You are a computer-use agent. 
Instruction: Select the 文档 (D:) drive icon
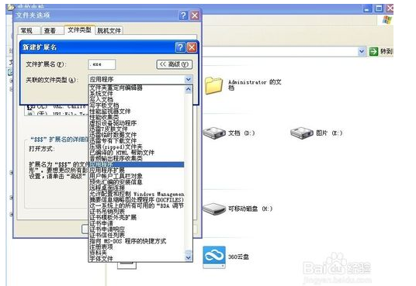(x=214, y=133)
